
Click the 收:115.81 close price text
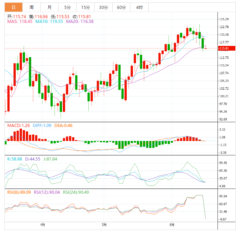[82, 16]
